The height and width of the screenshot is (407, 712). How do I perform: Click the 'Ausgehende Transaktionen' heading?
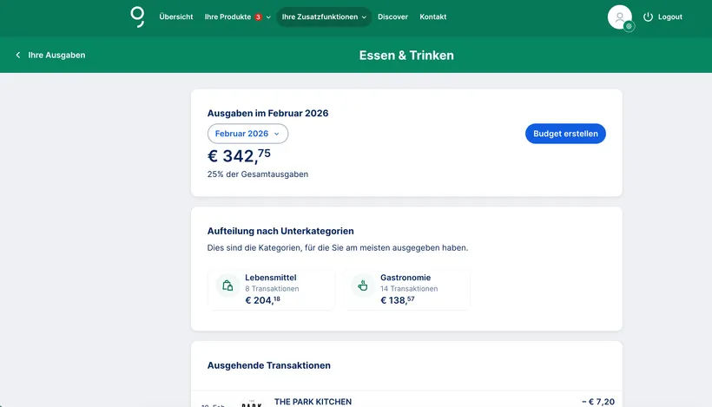[x=269, y=365]
